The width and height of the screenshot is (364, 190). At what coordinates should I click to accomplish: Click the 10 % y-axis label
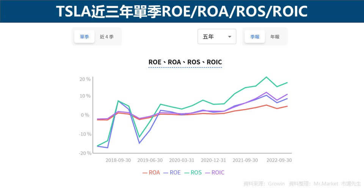85,96
